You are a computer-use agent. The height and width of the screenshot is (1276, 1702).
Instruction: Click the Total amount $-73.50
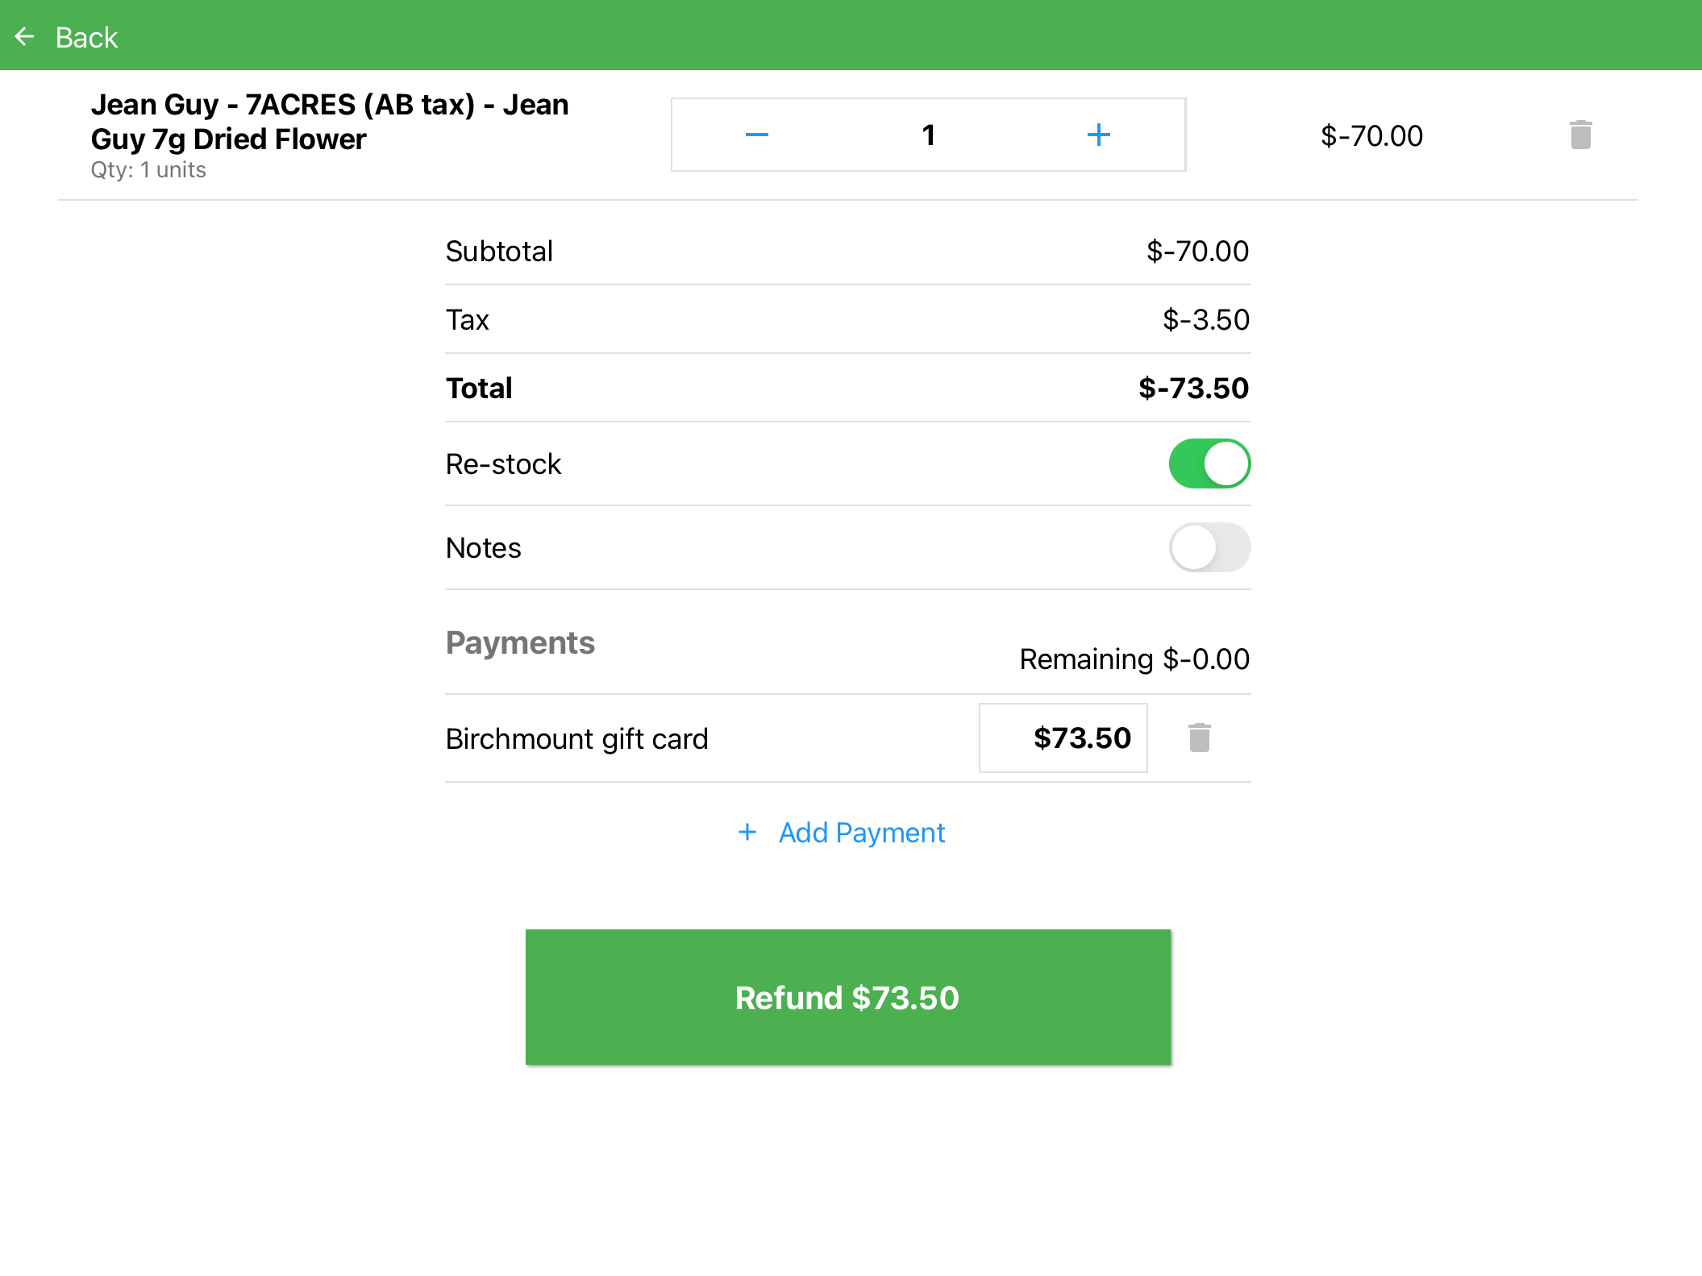tap(1192, 389)
